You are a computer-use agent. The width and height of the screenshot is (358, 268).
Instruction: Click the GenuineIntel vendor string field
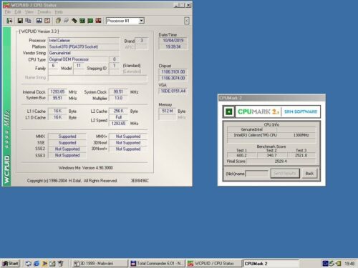(x=84, y=53)
